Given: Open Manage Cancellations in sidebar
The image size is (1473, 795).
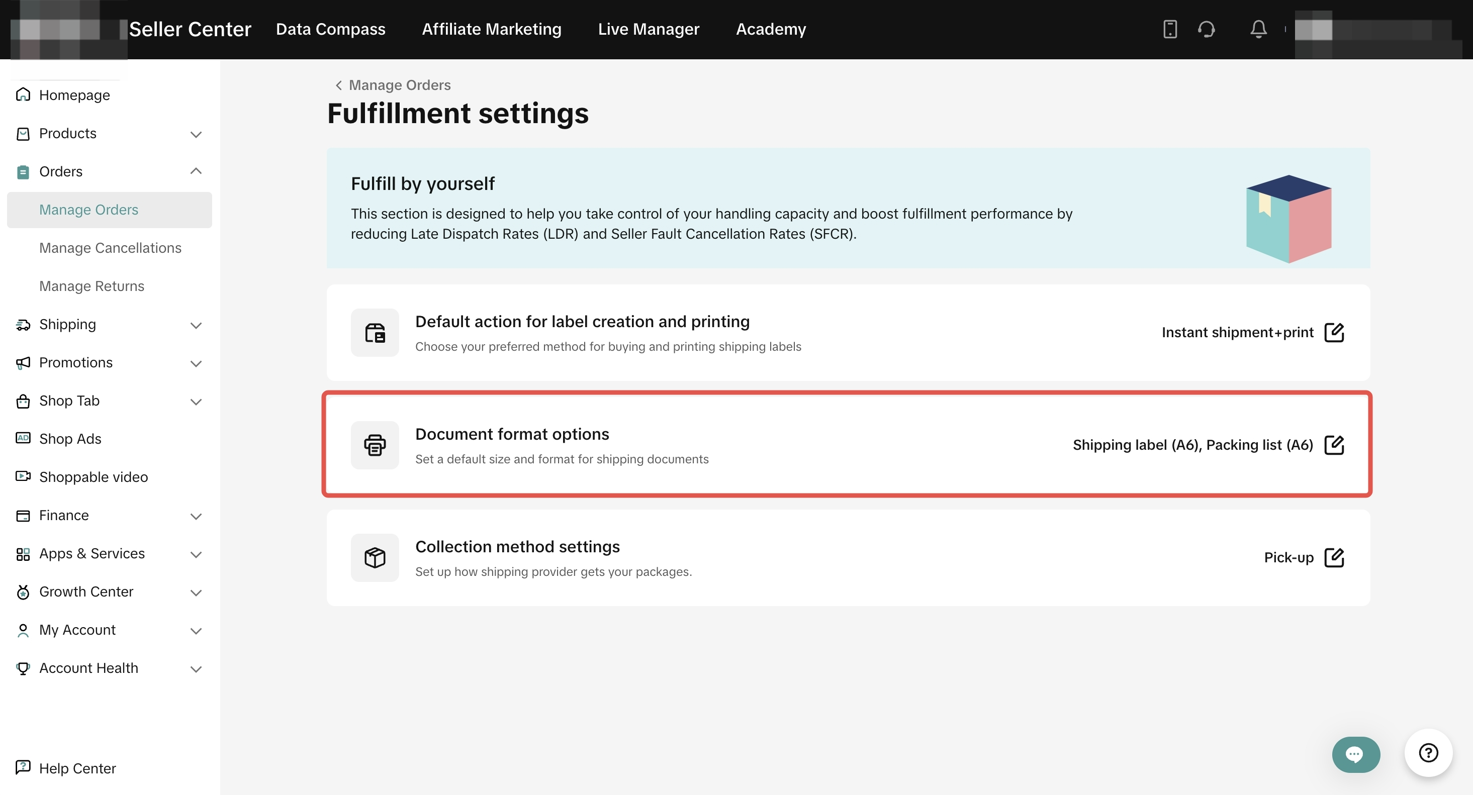Looking at the screenshot, I should click(111, 248).
